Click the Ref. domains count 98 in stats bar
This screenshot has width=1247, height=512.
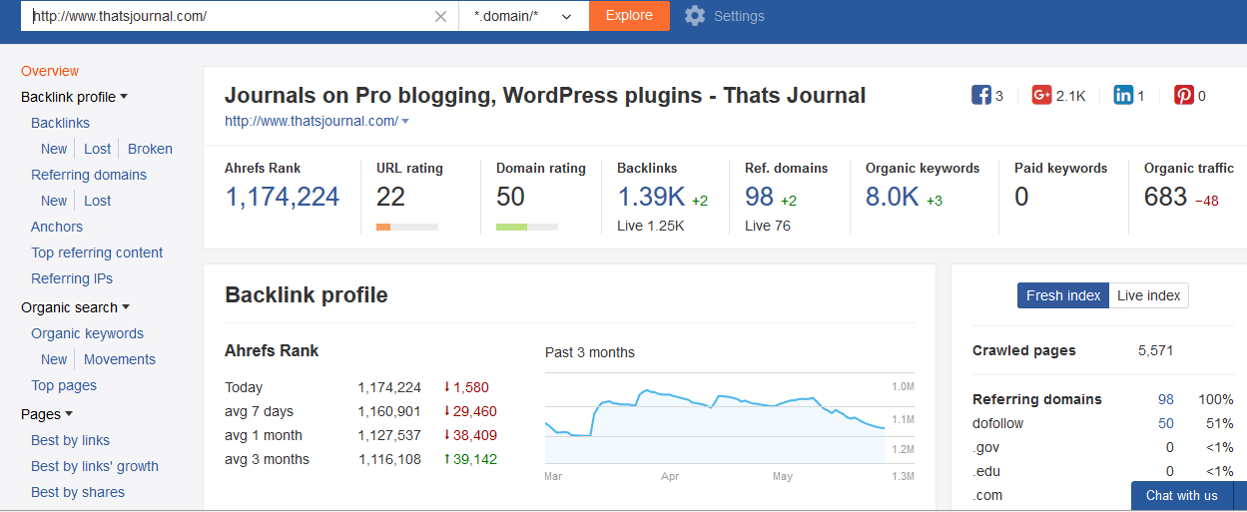(760, 197)
